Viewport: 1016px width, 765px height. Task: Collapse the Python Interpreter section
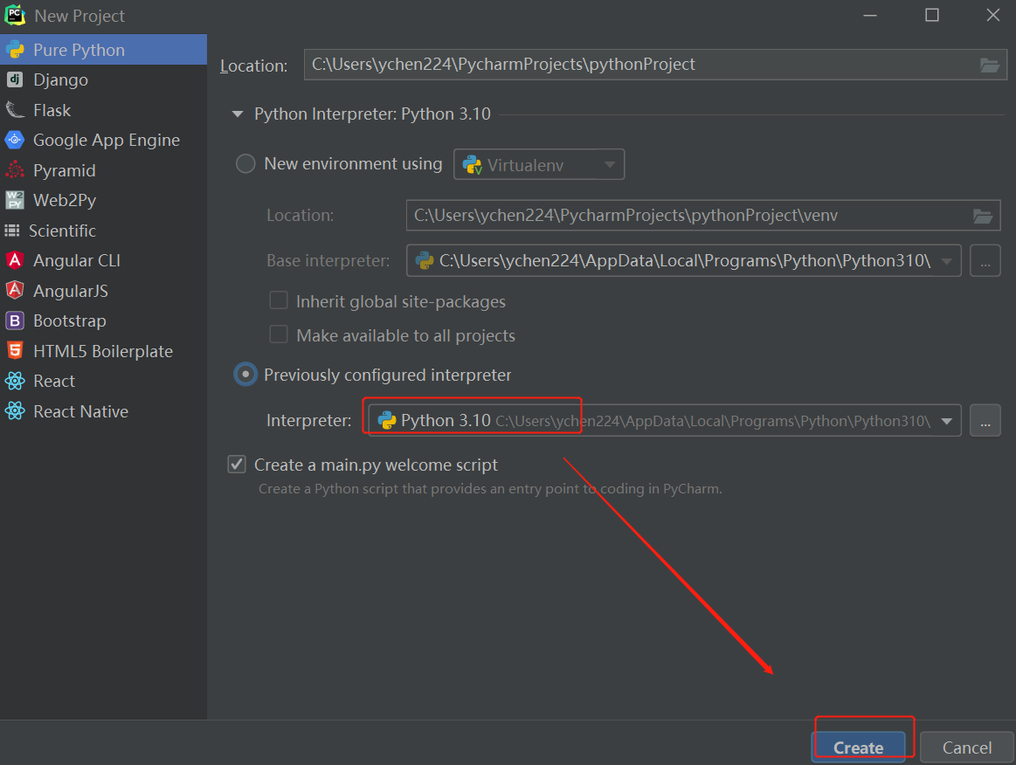(238, 114)
